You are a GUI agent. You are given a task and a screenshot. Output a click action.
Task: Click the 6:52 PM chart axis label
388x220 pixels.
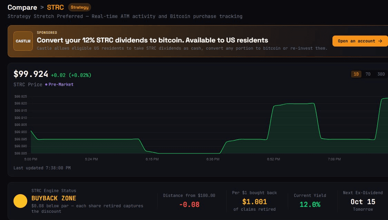coord(273,159)
